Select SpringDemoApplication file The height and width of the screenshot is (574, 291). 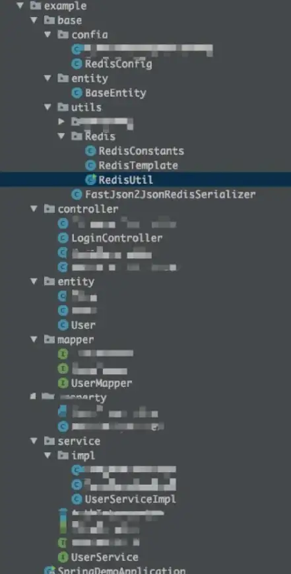click(x=121, y=570)
